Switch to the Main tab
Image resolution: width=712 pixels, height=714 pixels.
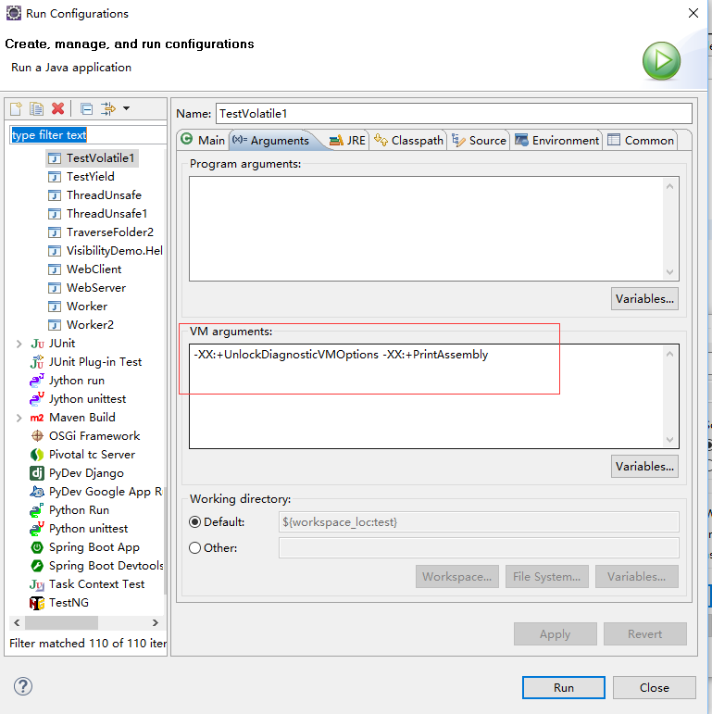pos(203,140)
